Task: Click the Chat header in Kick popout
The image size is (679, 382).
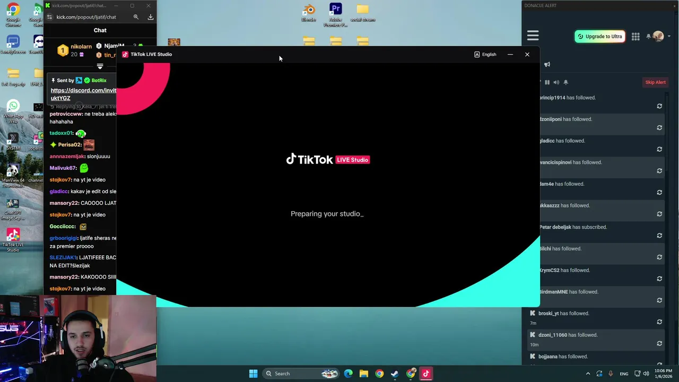Action: tap(100, 30)
